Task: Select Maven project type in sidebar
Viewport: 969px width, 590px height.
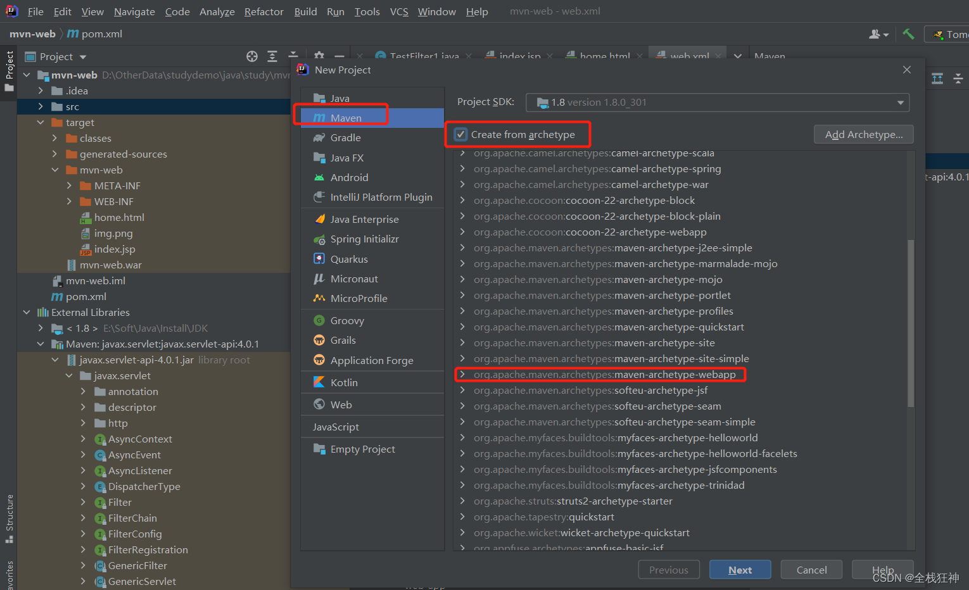Action: coord(372,118)
